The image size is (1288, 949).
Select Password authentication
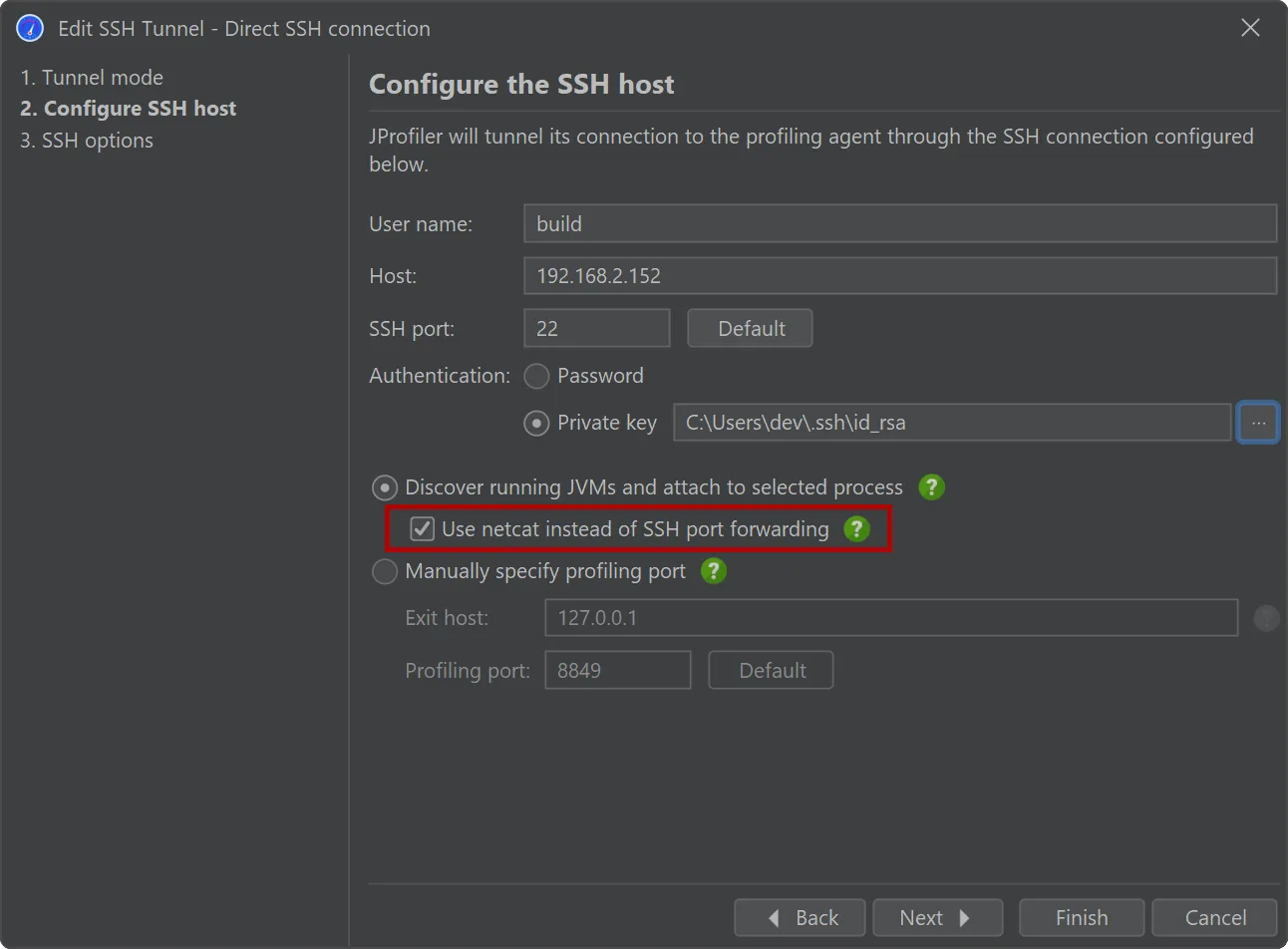point(584,376)
